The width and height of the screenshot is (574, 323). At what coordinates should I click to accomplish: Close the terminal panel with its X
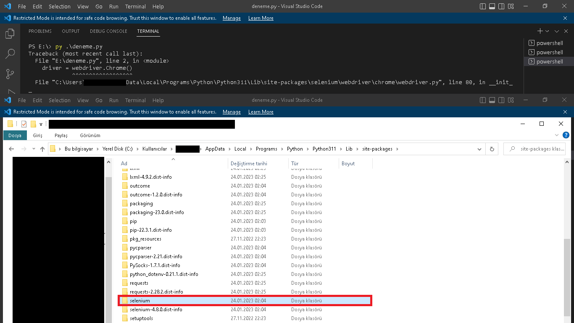tap(565, 31)
